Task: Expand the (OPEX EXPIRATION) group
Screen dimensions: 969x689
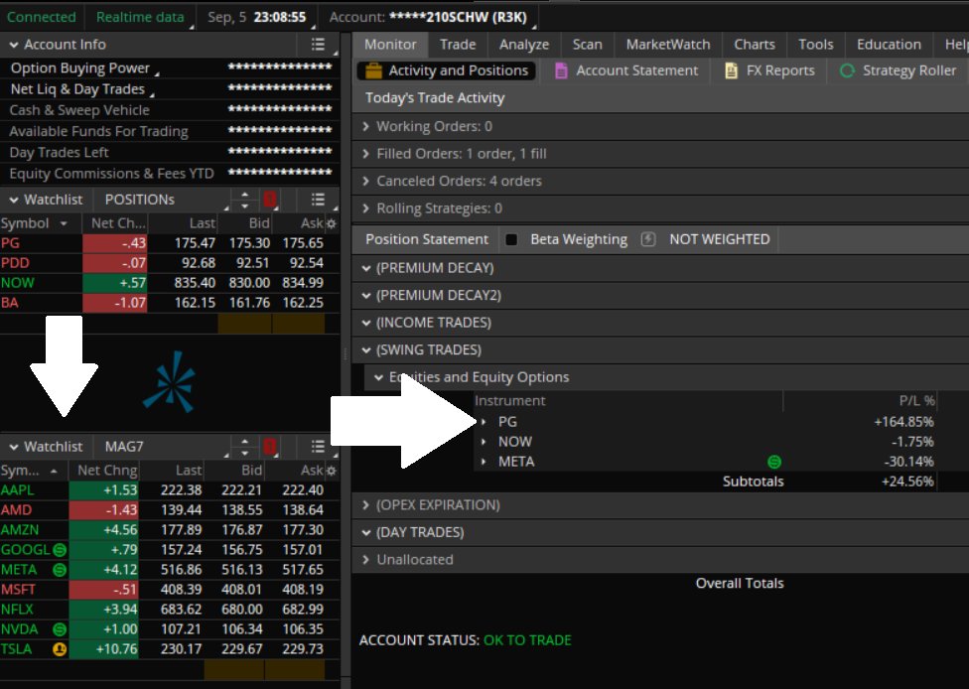Action: click(365, 505)
